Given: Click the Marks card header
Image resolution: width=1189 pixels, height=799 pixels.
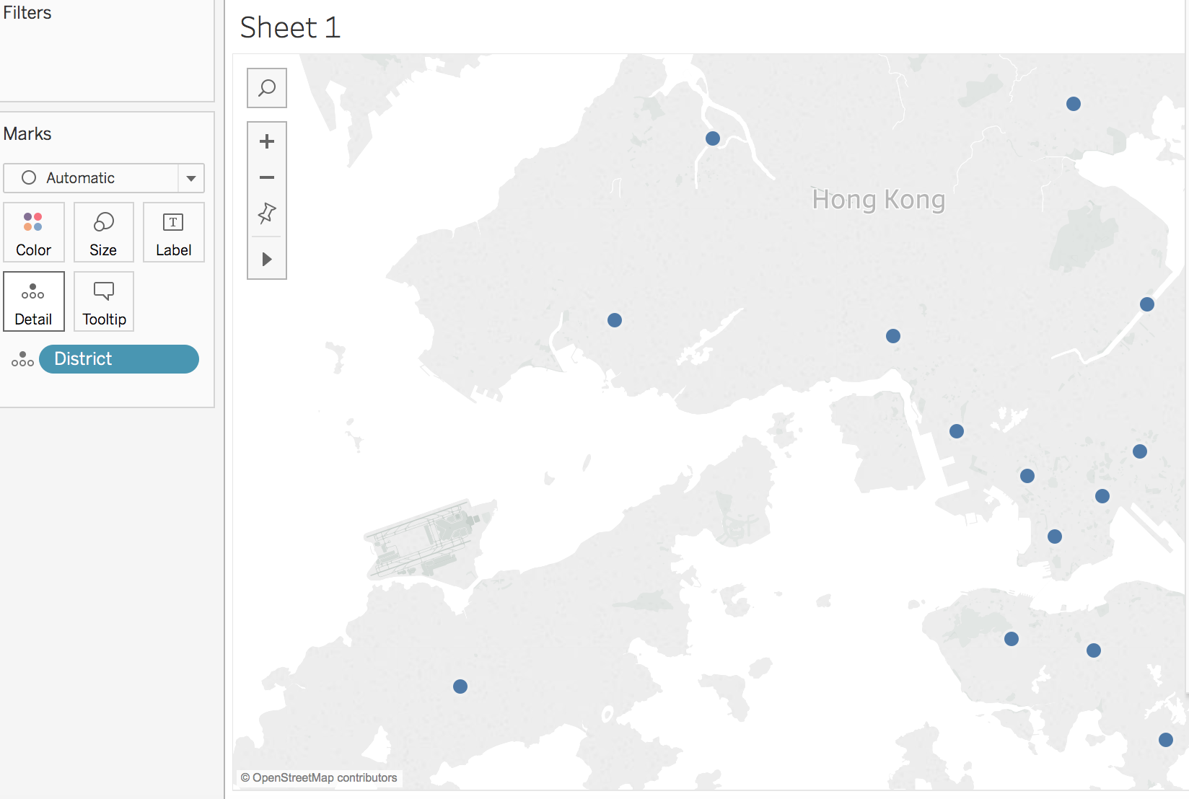Looking at the screenshot, I should coord(27,133).
